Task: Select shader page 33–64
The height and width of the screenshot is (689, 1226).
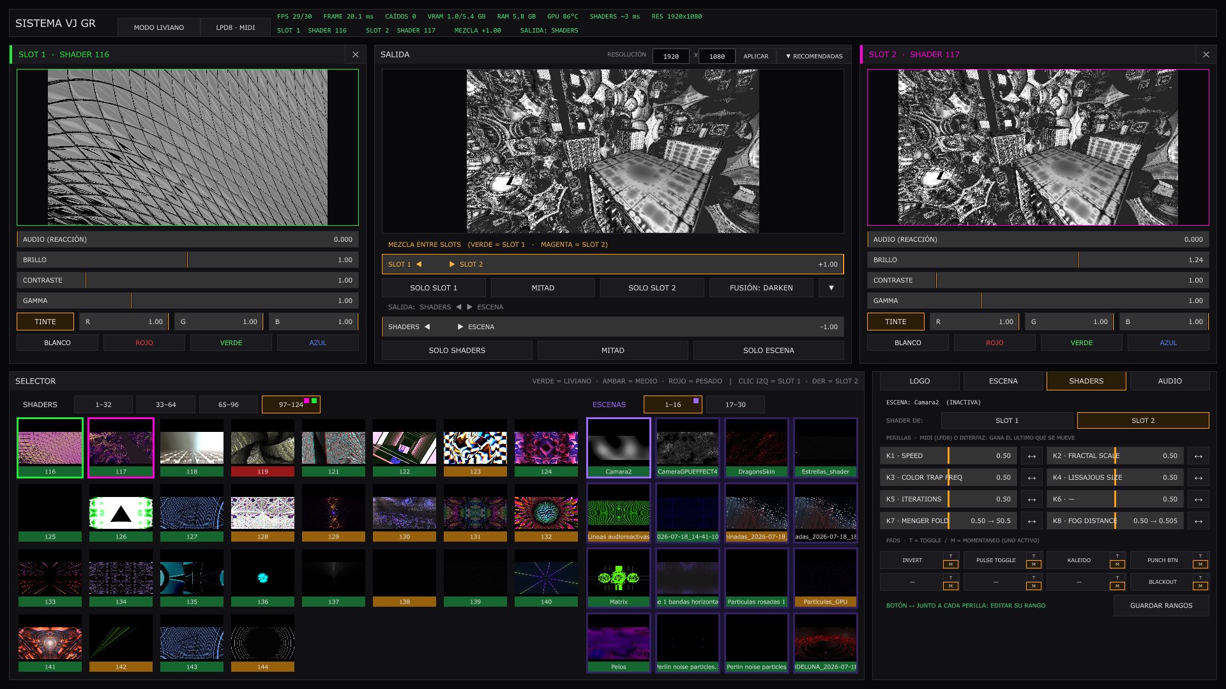Action: [x=166, y=404]
